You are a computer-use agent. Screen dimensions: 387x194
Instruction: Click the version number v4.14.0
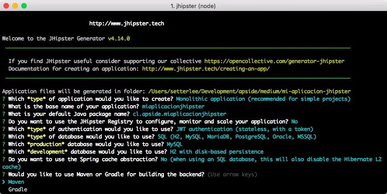click(119, 39)
